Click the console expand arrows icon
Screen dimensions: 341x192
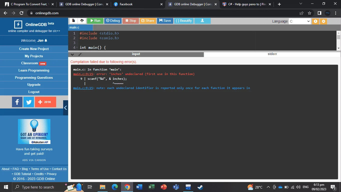pos(80,54)
